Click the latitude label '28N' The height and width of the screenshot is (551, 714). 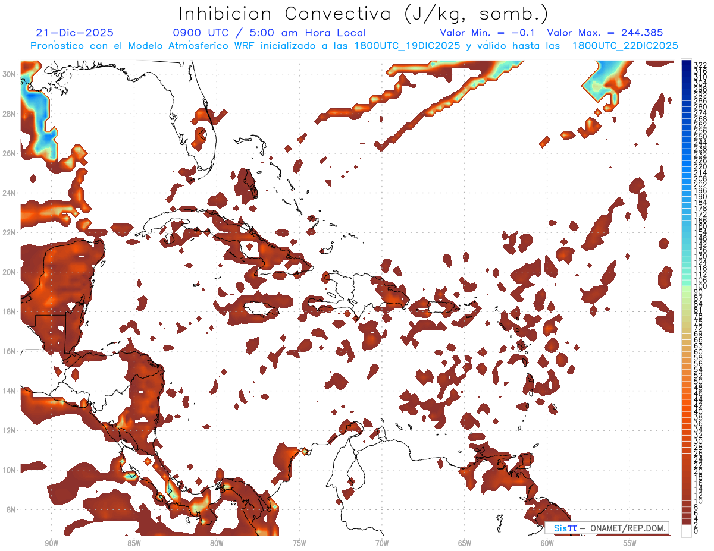10,114
